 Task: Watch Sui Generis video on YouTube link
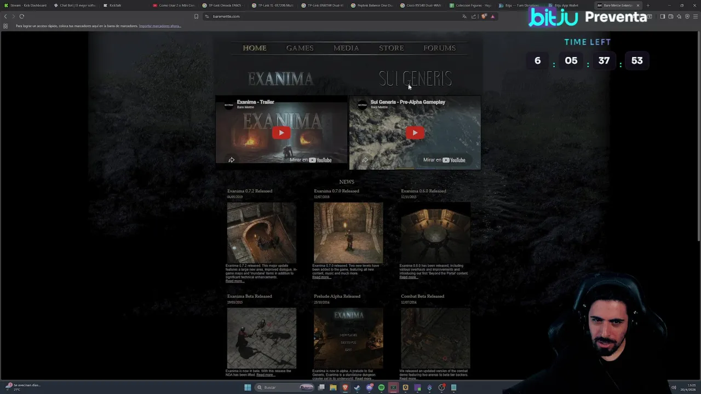point(444,160)
